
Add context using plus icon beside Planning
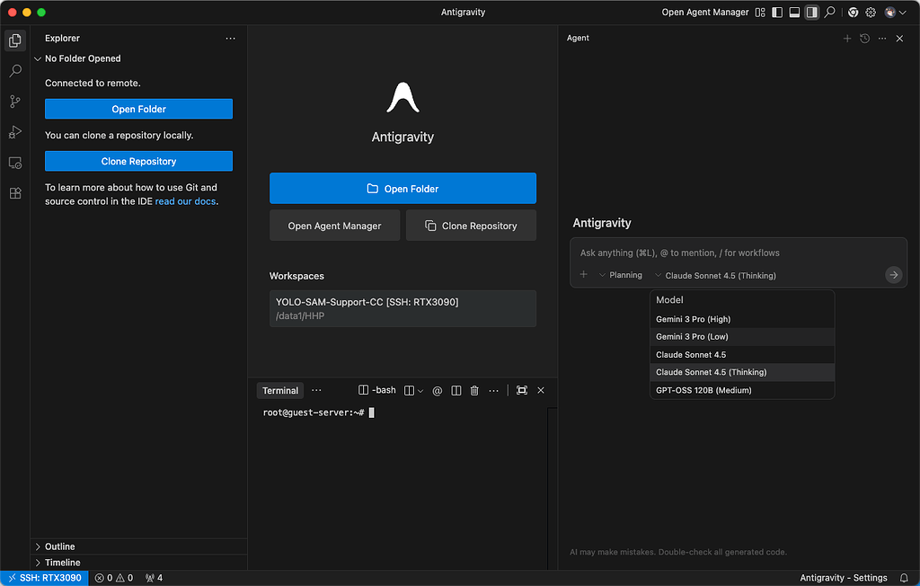[584, 275]
